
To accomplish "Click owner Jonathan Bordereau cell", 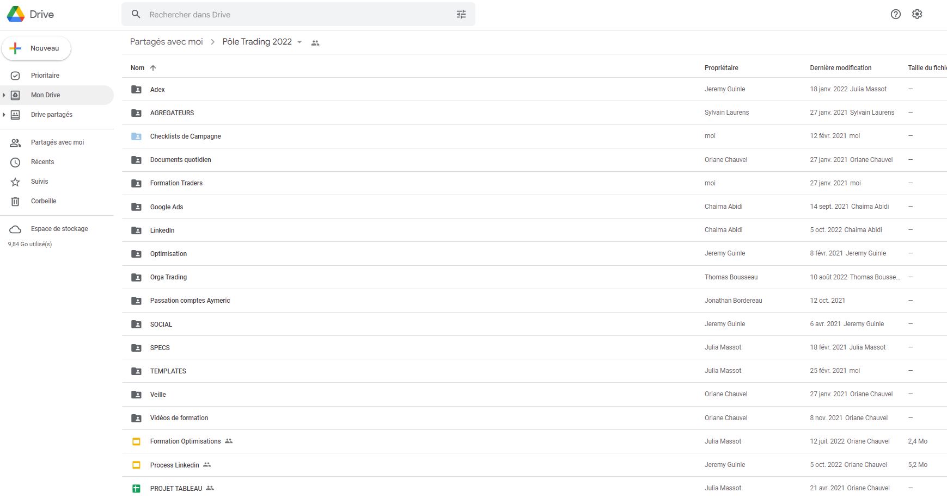I will coord(733,301).
